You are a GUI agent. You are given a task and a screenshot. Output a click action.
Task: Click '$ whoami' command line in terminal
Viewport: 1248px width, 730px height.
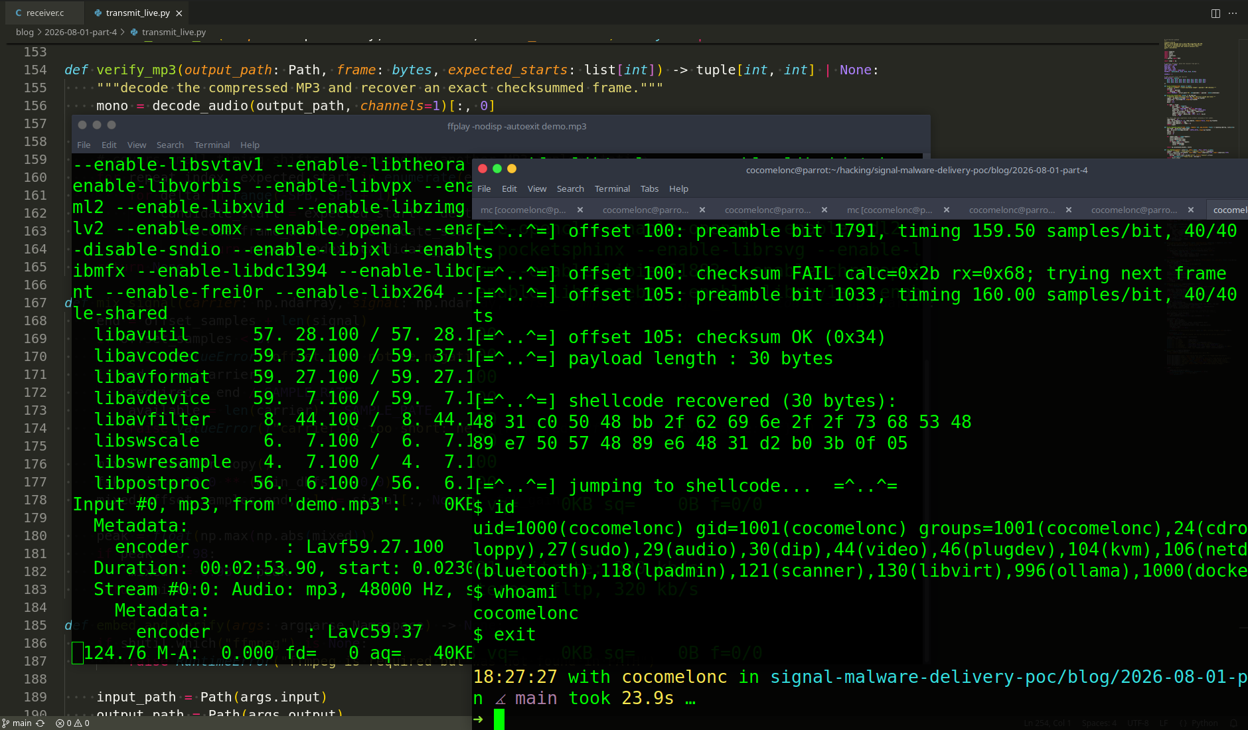515,592
